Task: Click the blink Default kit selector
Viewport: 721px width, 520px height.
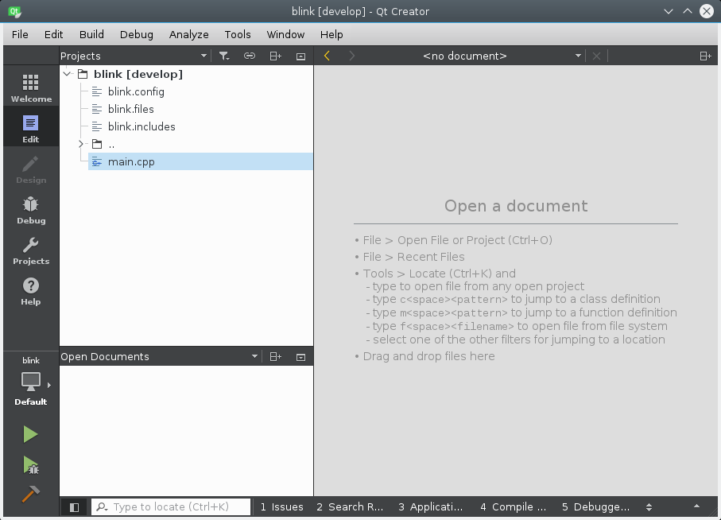Action: tap(31, 381)
